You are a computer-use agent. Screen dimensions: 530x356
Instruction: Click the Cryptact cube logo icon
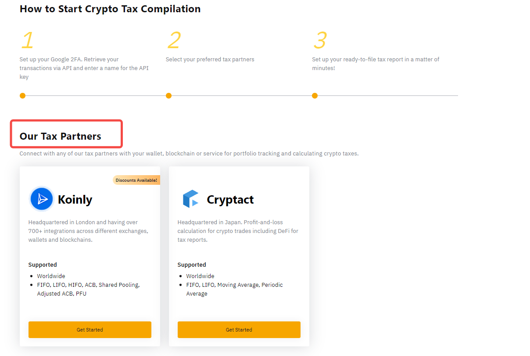[191, 199]
